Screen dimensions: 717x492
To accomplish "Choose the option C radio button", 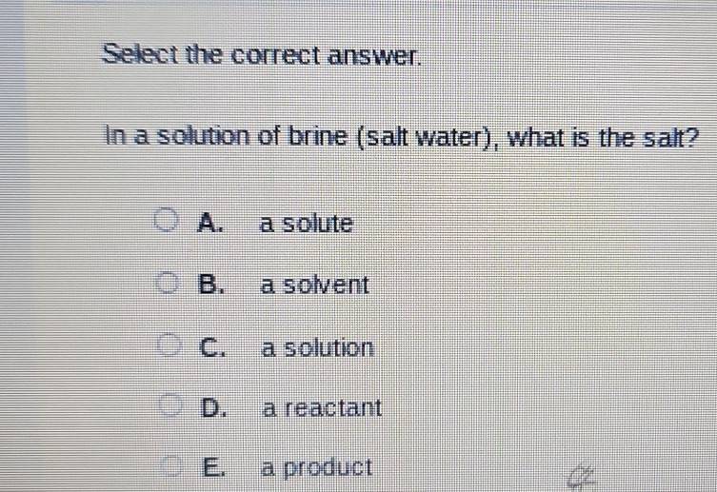I will pos(168,347).
